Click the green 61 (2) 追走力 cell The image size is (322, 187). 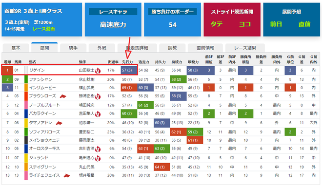tap(145, 105)
